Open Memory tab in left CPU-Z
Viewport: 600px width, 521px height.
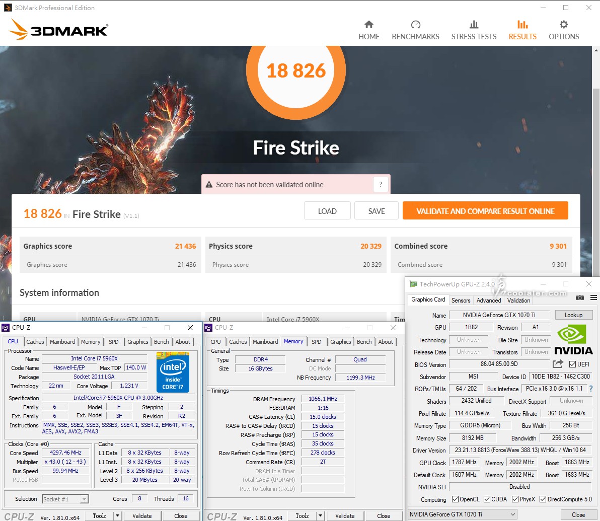tap(91, 341)
